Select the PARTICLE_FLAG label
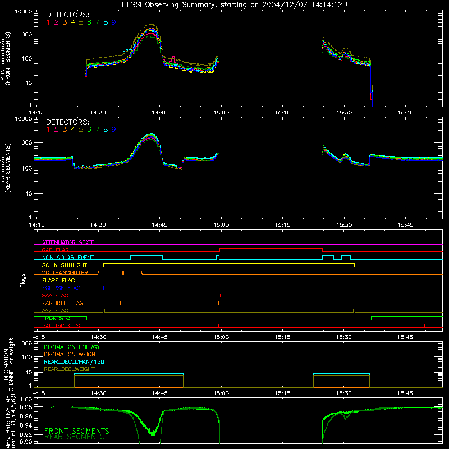449x449 pixels. 63,303
